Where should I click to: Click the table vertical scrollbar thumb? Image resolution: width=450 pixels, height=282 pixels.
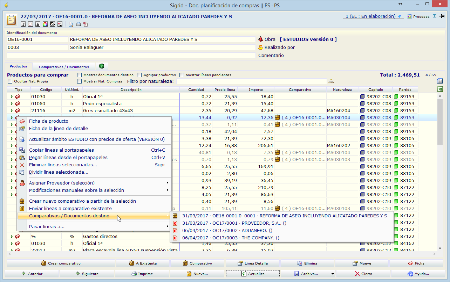[x=440, y=121]
